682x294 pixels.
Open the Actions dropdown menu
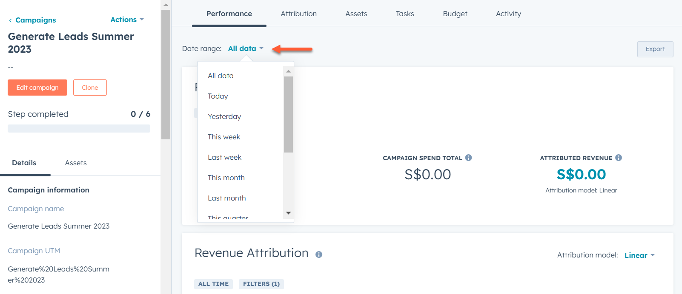point(127,20)
